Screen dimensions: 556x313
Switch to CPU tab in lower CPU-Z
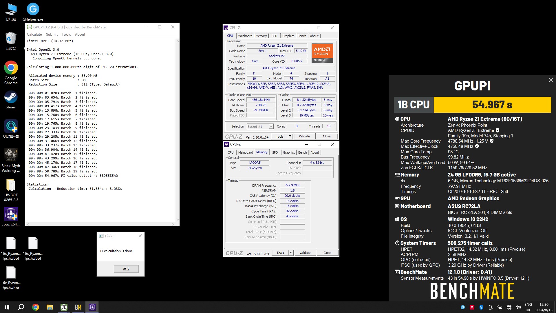(x=231, y=152)
